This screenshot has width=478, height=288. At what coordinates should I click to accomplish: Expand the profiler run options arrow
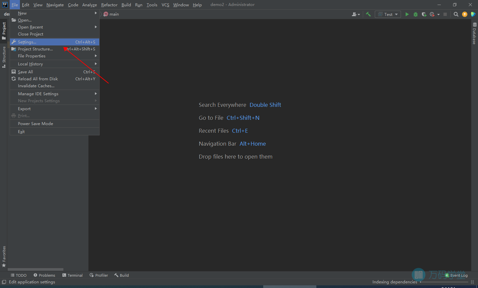tap(438, 14)
